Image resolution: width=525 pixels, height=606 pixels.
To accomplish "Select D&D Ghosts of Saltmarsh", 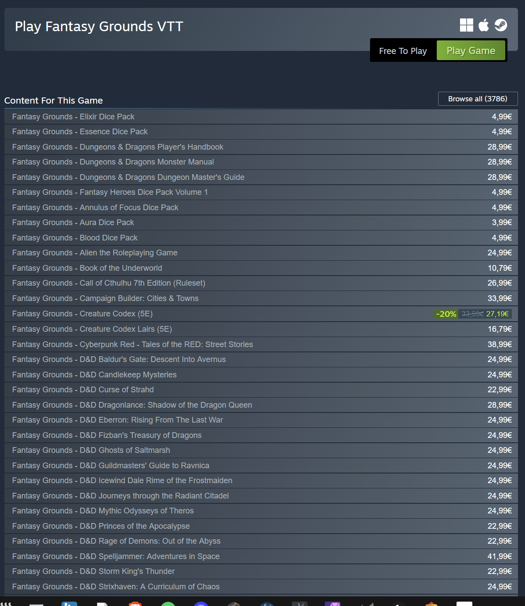I will point(261,450).
